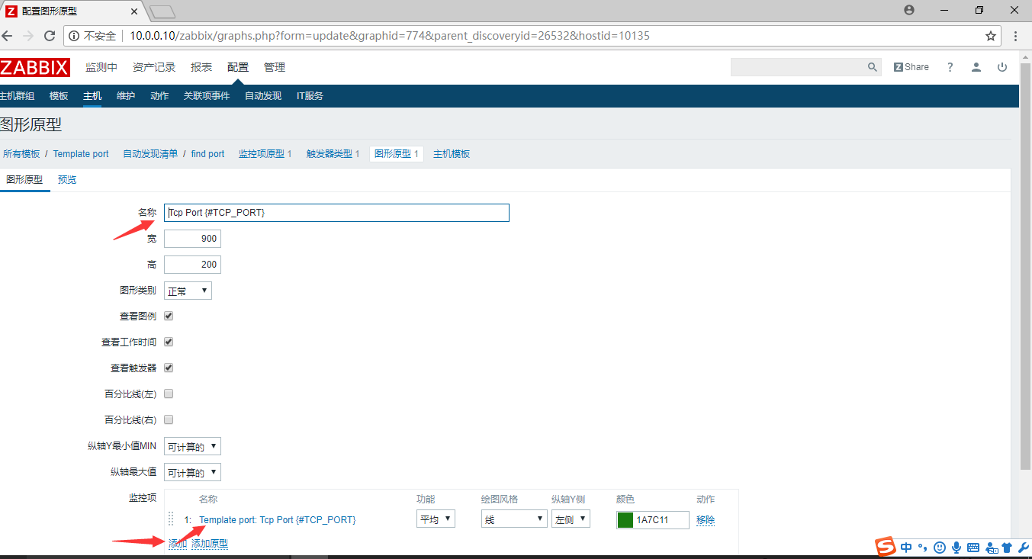The width and height of the screenshot is (1032, 559).
Task: Open Sogou soft keyboard icon
Action: pyautogui.click(x=973, y=548)
